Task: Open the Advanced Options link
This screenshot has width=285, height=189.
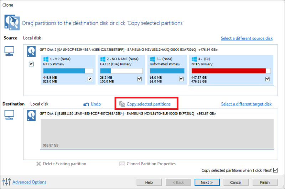Action: [x=30, y=182]
